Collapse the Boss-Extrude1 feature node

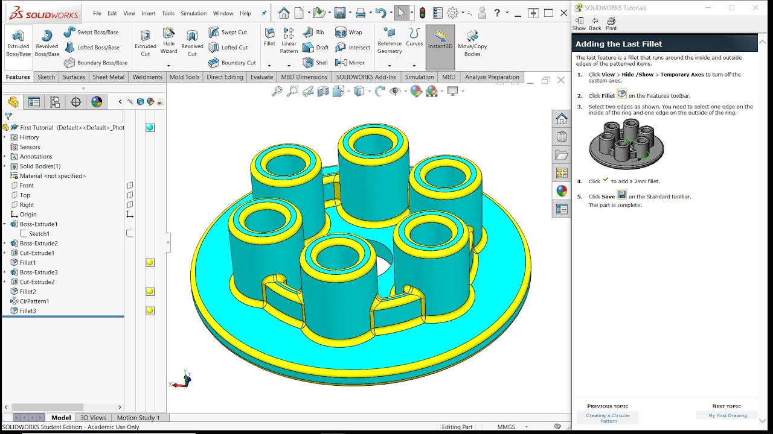5,224
